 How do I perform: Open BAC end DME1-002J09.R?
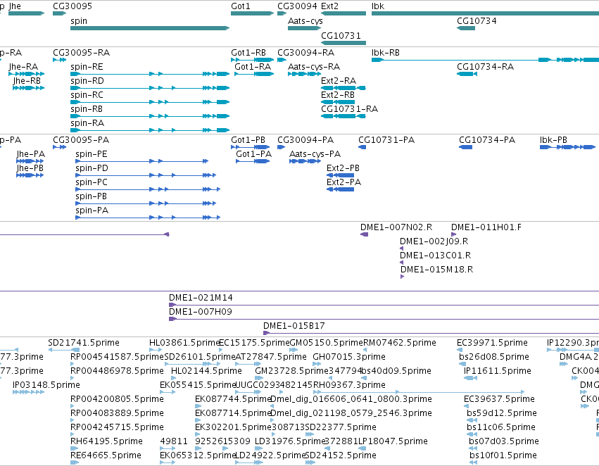click(x=434, y=241)
